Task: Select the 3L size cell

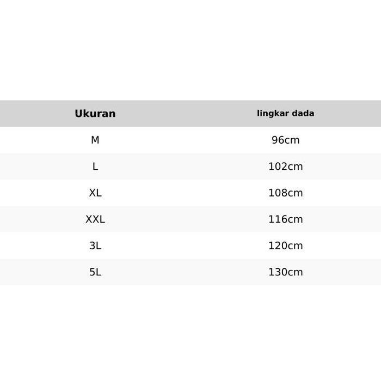Action: pos(95,245)
